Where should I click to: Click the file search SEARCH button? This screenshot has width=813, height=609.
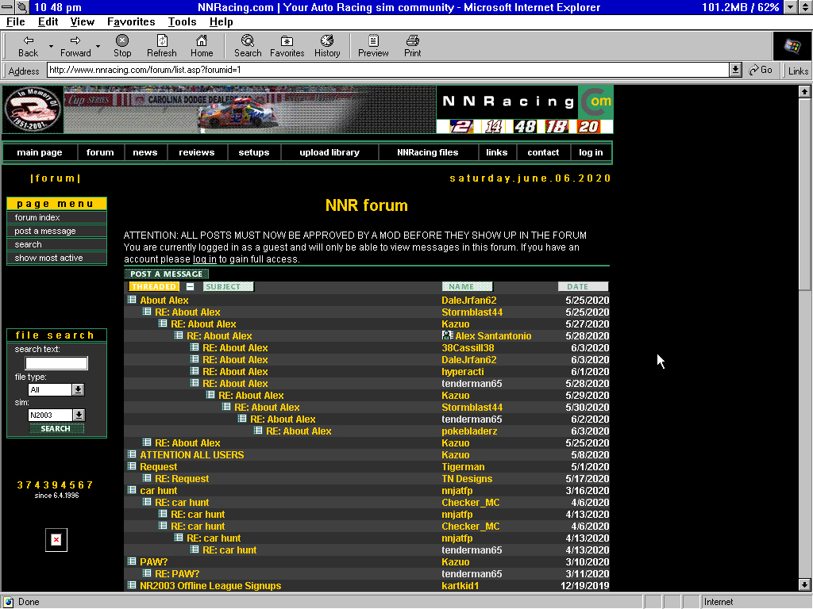pos(56,428)
